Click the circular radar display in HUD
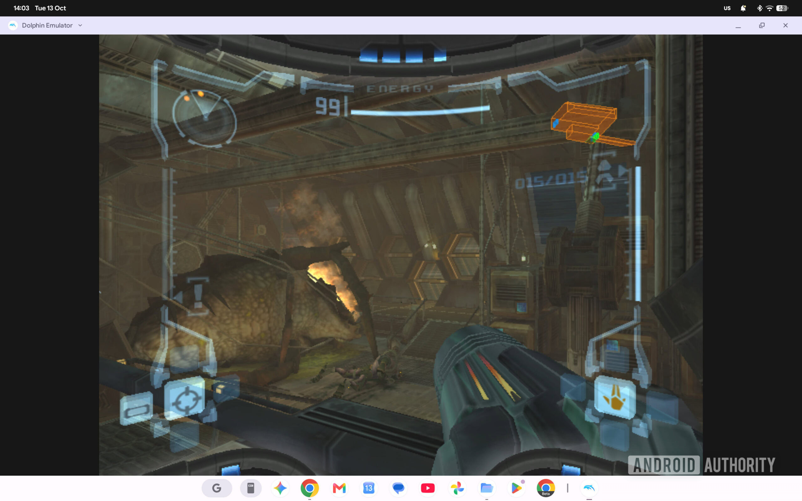The image size is (802, 501). [205, 118]
